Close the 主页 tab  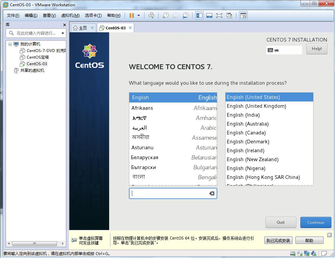point(92,28)
